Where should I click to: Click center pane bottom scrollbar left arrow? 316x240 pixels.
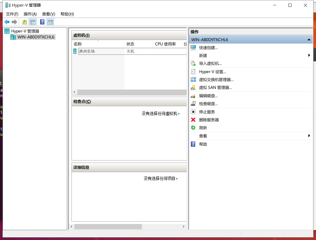tap(71, 227)
